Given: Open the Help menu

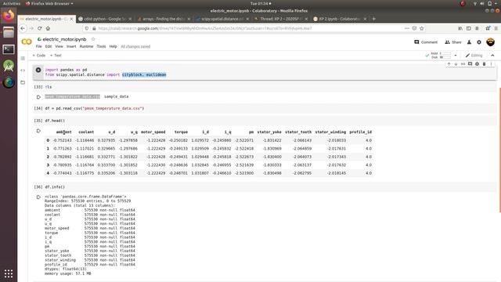Looking at the screenshot, I should coord(113,46).
